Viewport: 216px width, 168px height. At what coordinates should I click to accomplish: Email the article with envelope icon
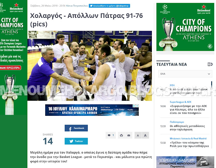[129, 135]
